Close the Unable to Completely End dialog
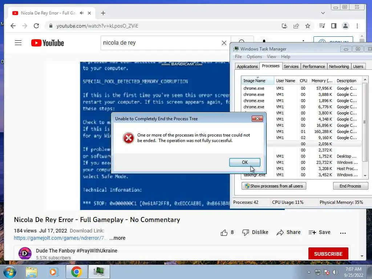372x279 pixels. pos(257,119)
